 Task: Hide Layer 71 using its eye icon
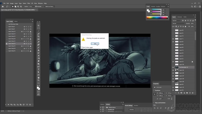coord(173,39)
